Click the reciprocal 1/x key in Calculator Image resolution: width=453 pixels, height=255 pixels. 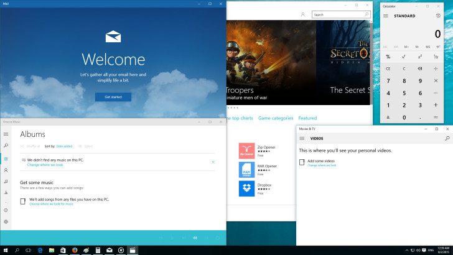436,57
